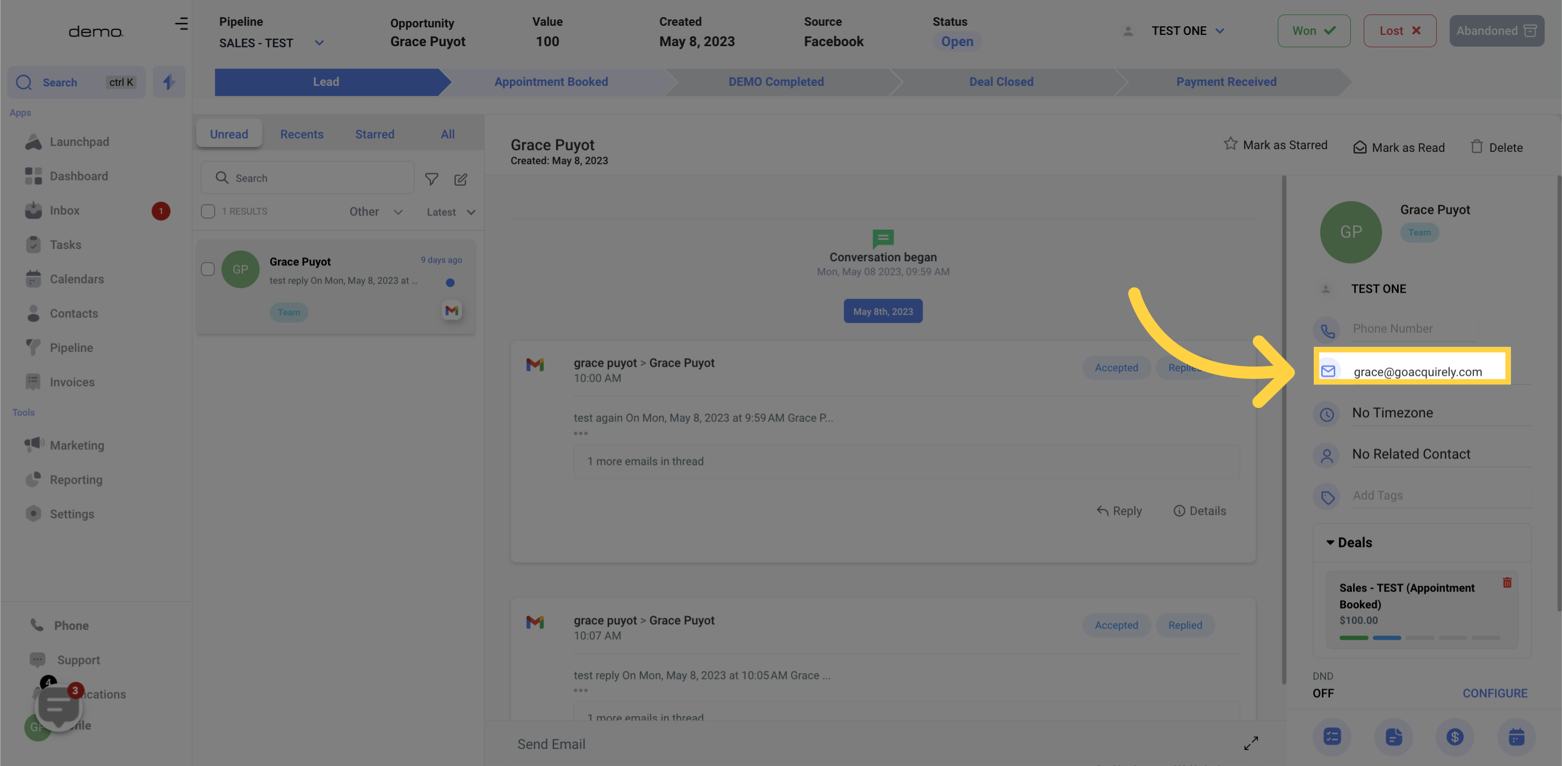Click the filter icon above conversation list
This screenshot has height=766, width=1562.
pyautogui.click(x=431, y=179)
